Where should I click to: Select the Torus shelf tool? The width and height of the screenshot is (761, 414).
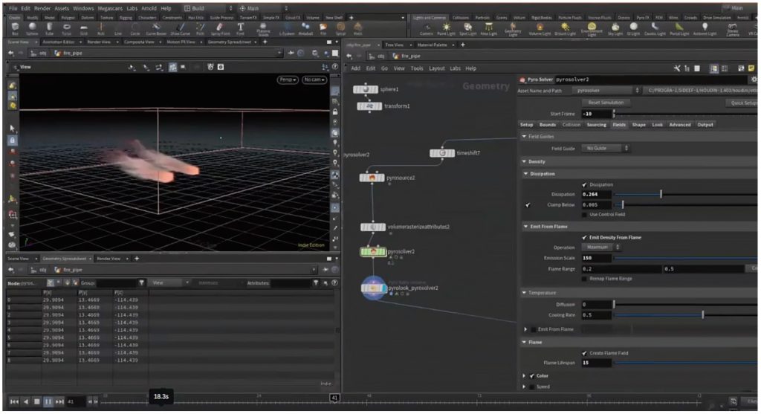[66, 29]
